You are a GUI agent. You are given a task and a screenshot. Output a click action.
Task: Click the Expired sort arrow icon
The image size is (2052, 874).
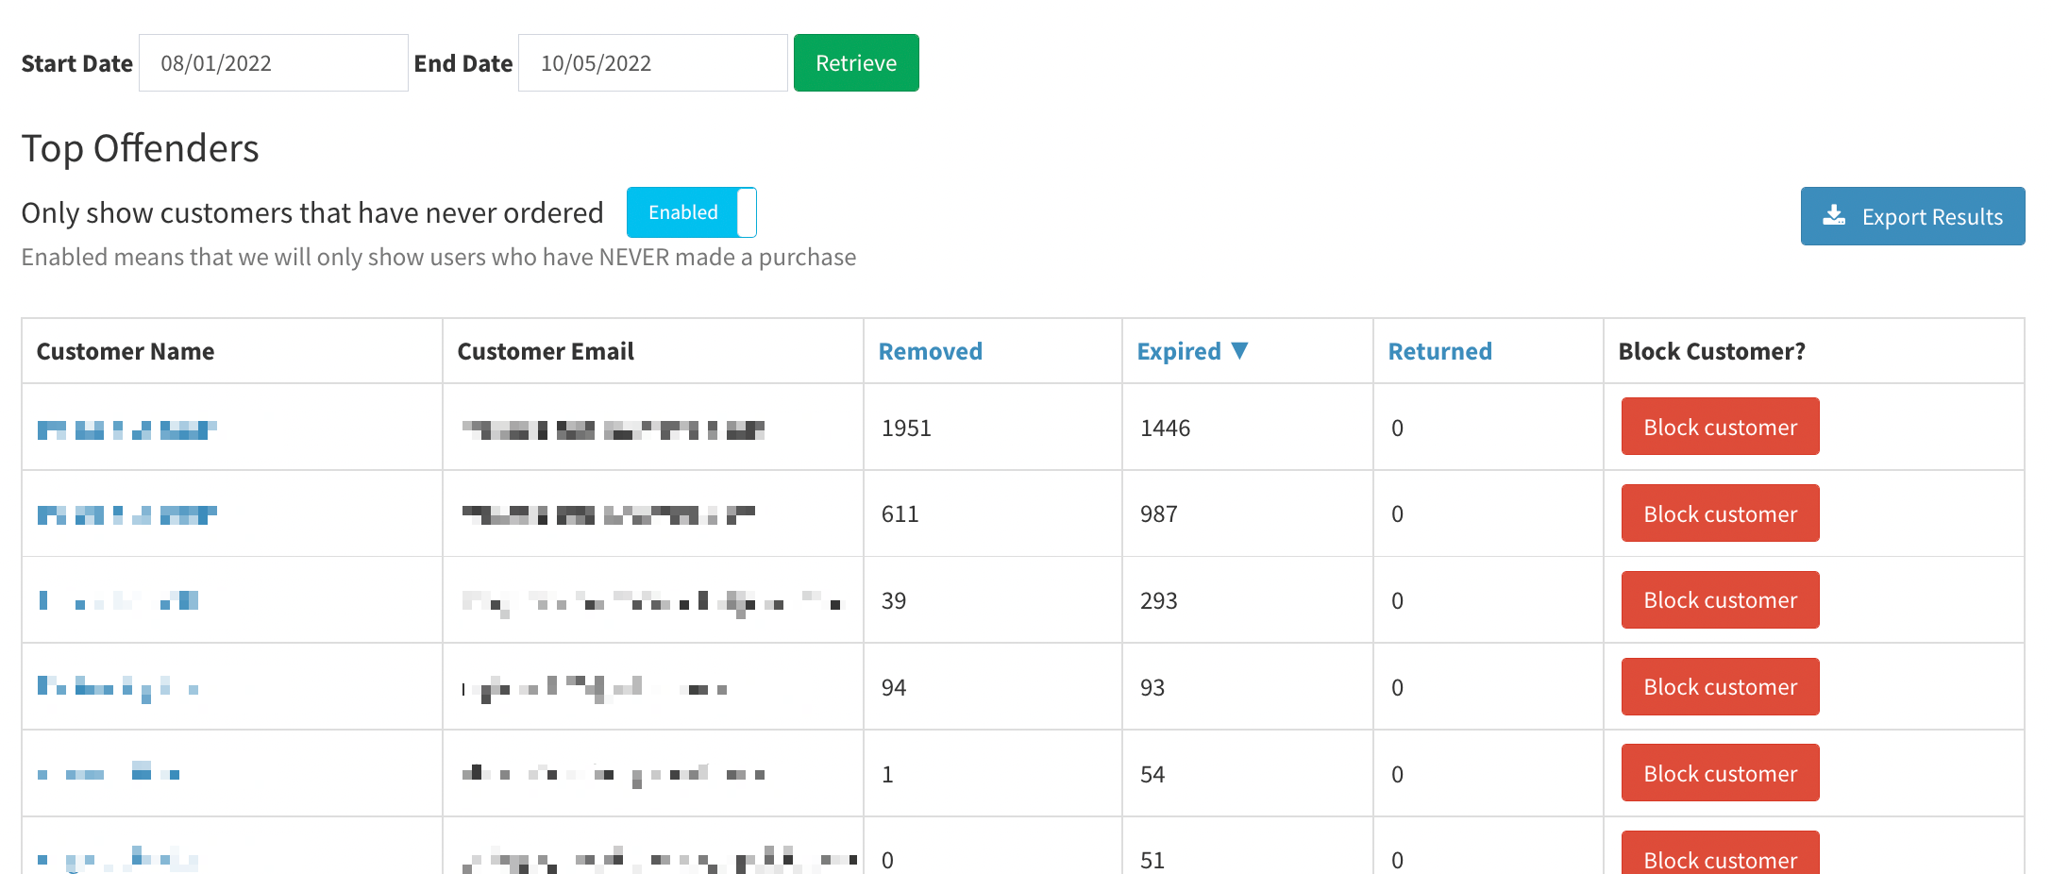click(1239, 351)
